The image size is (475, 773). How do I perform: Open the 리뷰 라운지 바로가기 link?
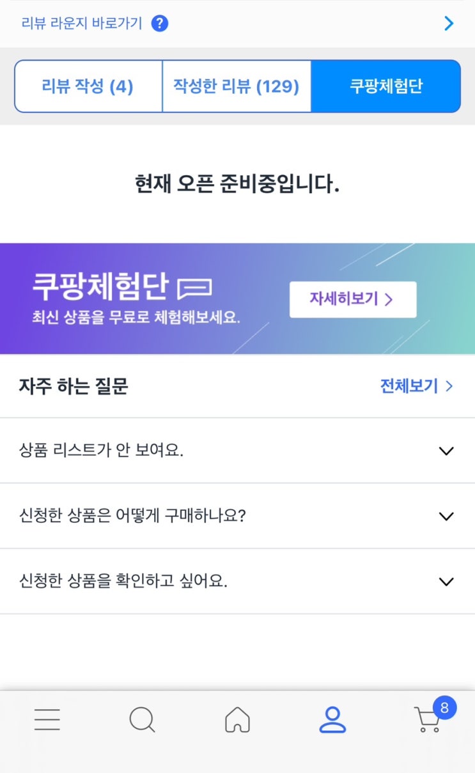tap(82, 24)
